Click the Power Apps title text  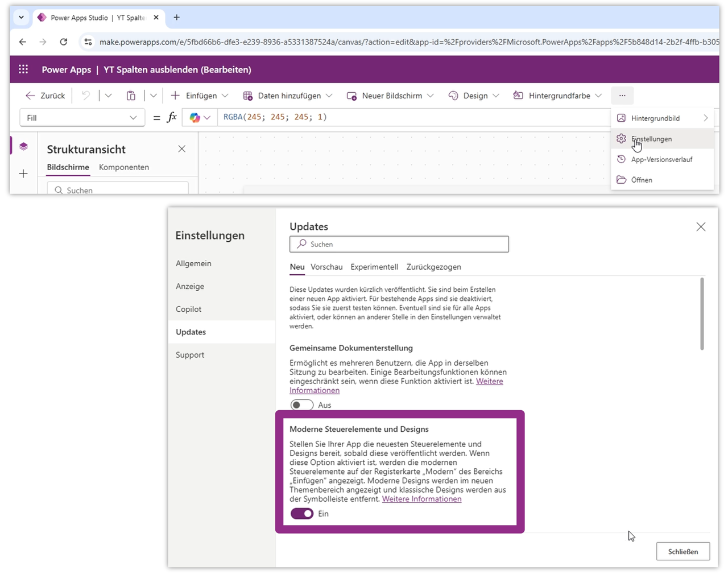pyautogui.click(x=67, y=69)
